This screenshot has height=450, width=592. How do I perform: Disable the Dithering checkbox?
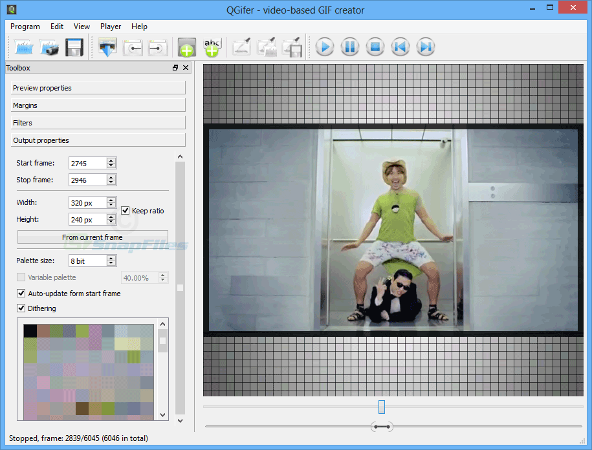pos(21,308)
